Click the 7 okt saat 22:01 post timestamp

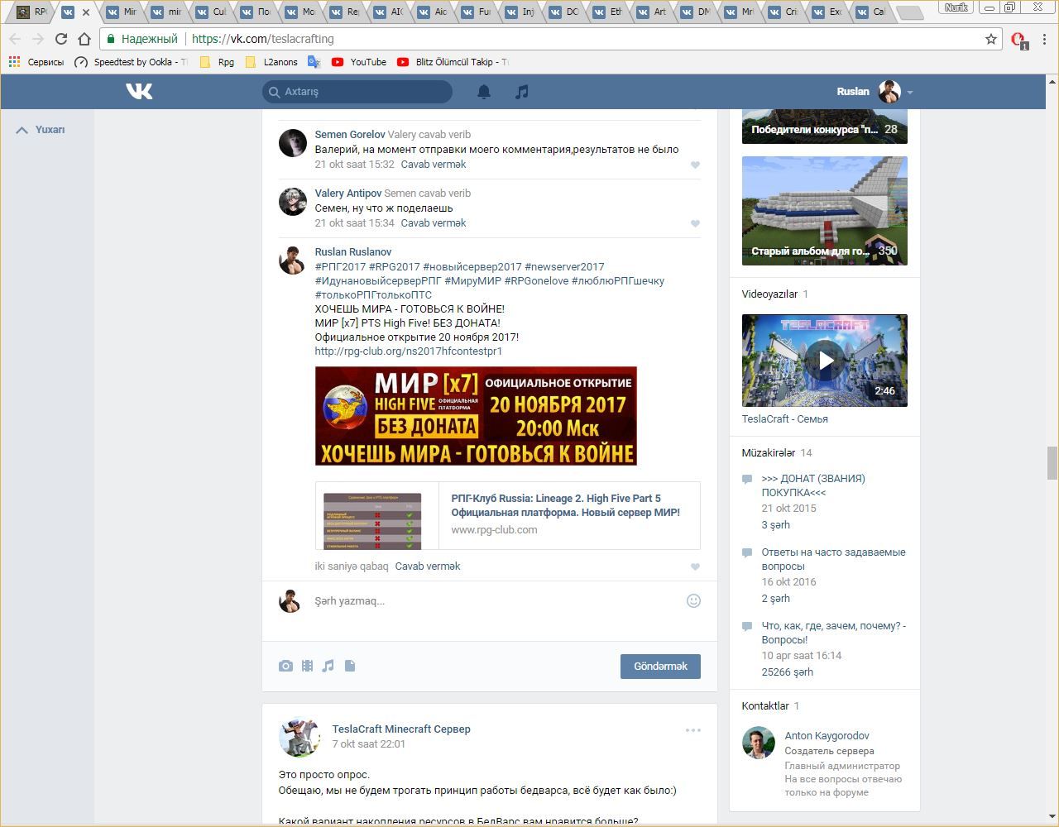369,744
